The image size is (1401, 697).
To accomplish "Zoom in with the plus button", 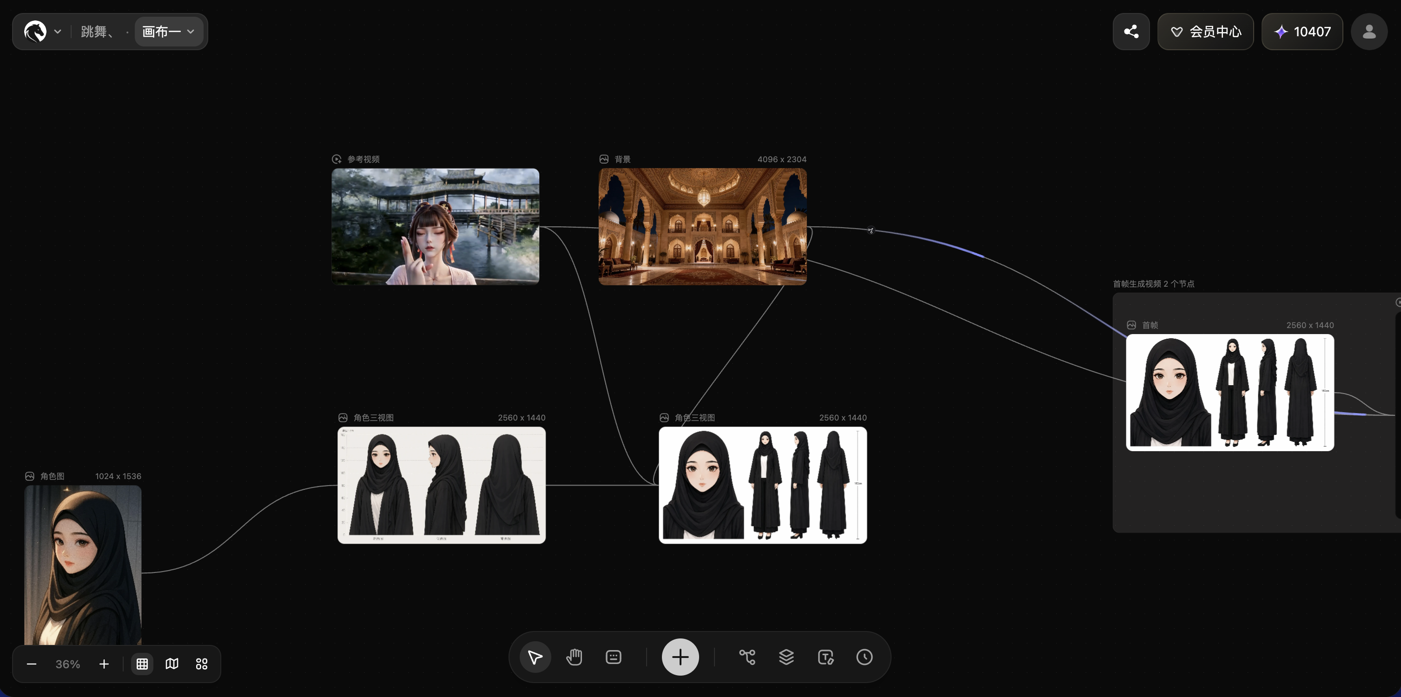I will pos(104,664).
